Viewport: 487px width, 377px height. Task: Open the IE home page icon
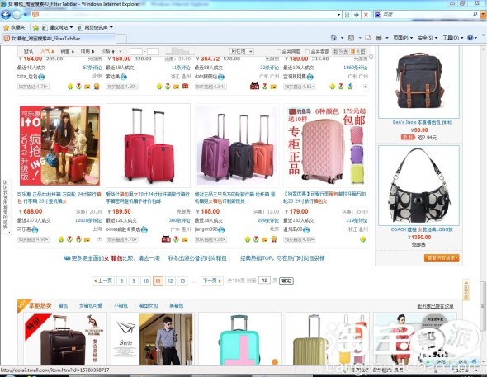click(333, 38)
